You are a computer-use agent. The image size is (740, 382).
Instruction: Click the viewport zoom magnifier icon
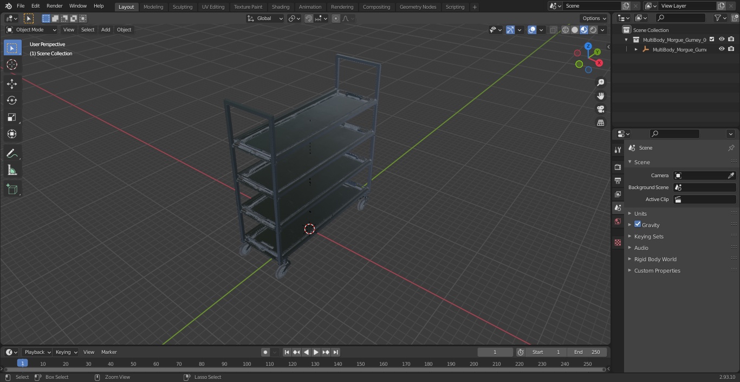(601, 82)
